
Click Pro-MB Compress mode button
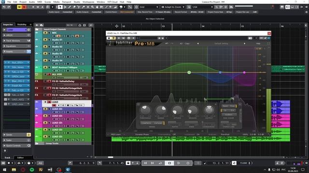click(146, 123)
